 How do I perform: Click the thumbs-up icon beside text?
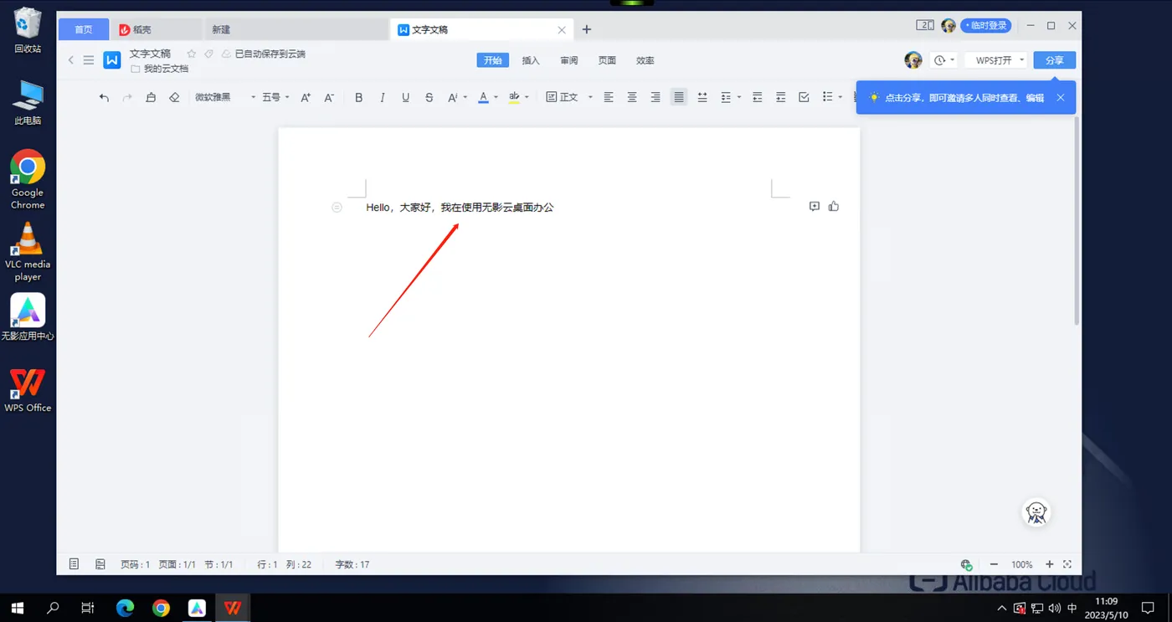(834, 206)
